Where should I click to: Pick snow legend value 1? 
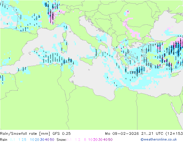point(76,140)
